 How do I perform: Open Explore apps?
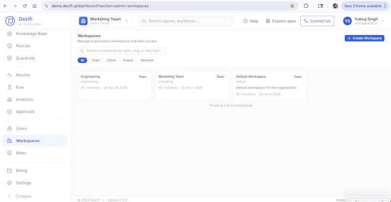[x=281, y=21]
